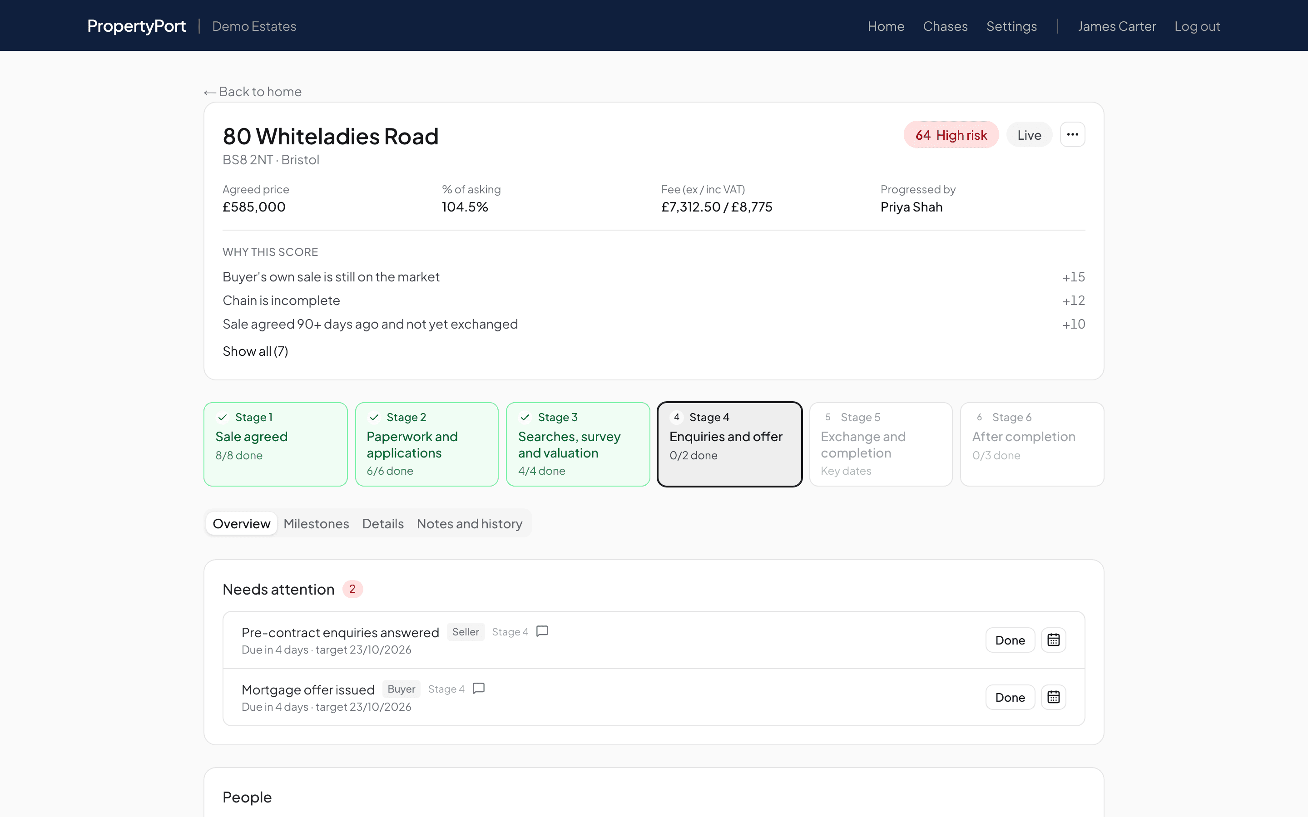
Task: Switch to the Overview tab
Action: click(242, 524)
